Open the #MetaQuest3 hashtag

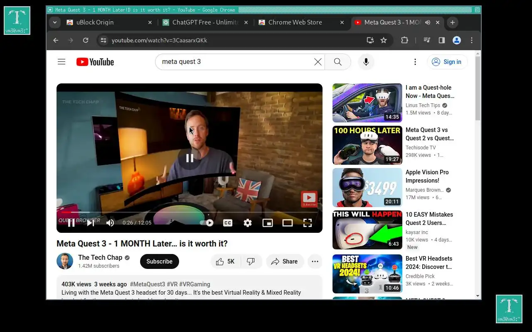(x=148, y=284)
